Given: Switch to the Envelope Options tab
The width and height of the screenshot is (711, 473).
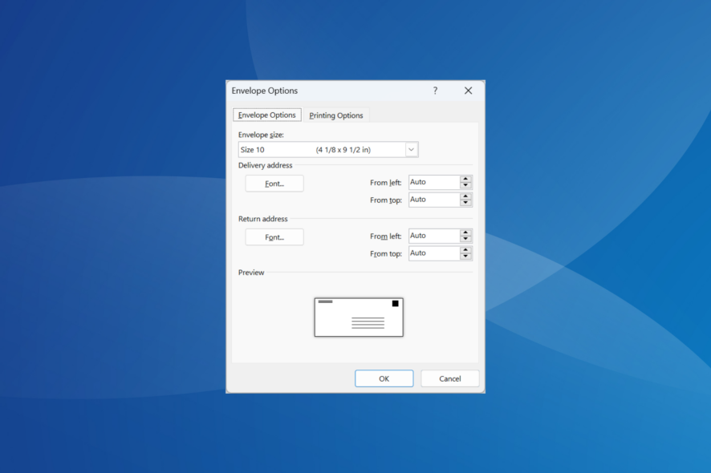Looking at the screenshot, I should click(266, 115).
